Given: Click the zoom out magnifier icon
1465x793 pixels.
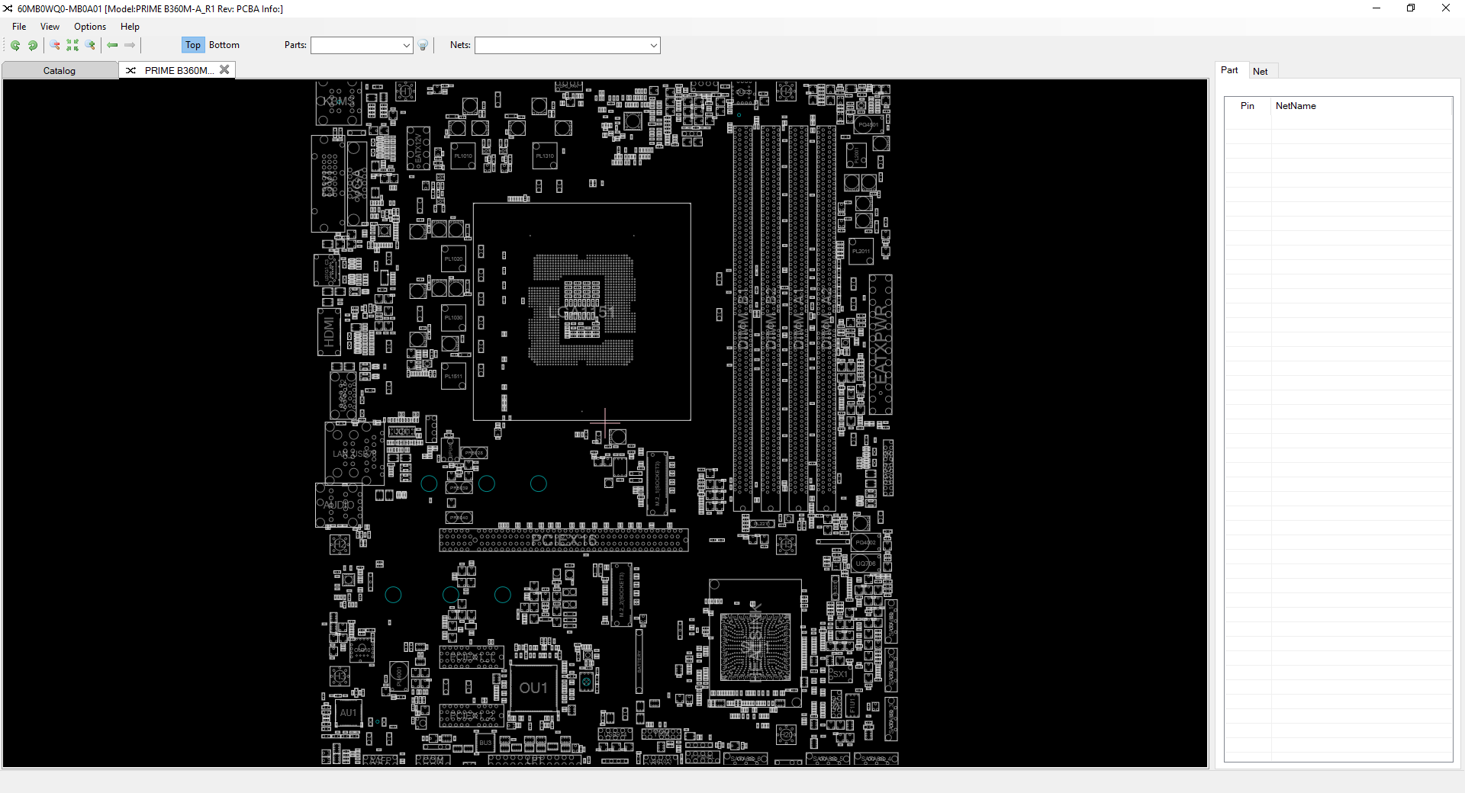Looking at the screenshot, I should (55, 45).
